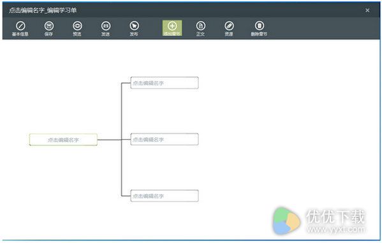This screenshot has width=382, height=243.
Task: Click the 正文 label in toolbar
Action: tap(200, 34)
